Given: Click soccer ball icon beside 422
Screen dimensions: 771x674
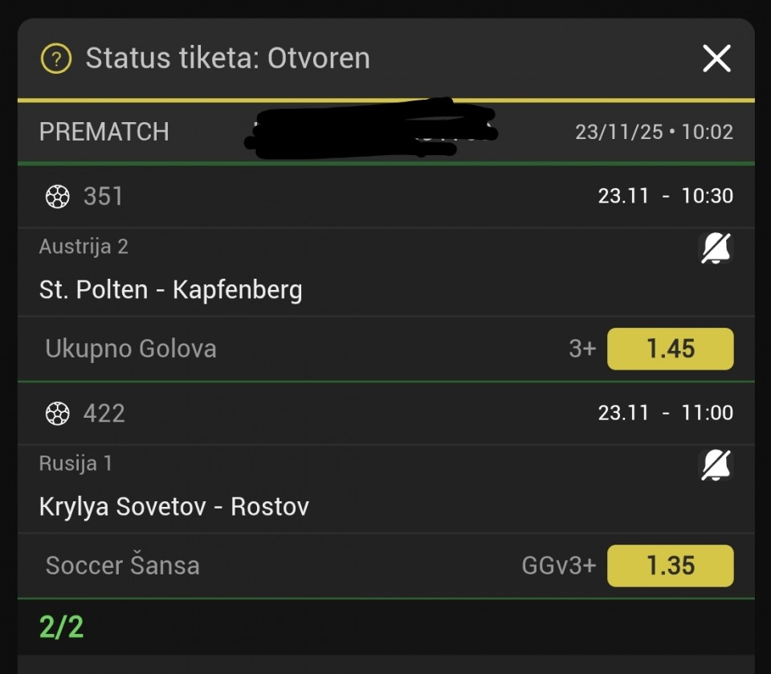Looking at the screenshot, I should coord(58,413).
